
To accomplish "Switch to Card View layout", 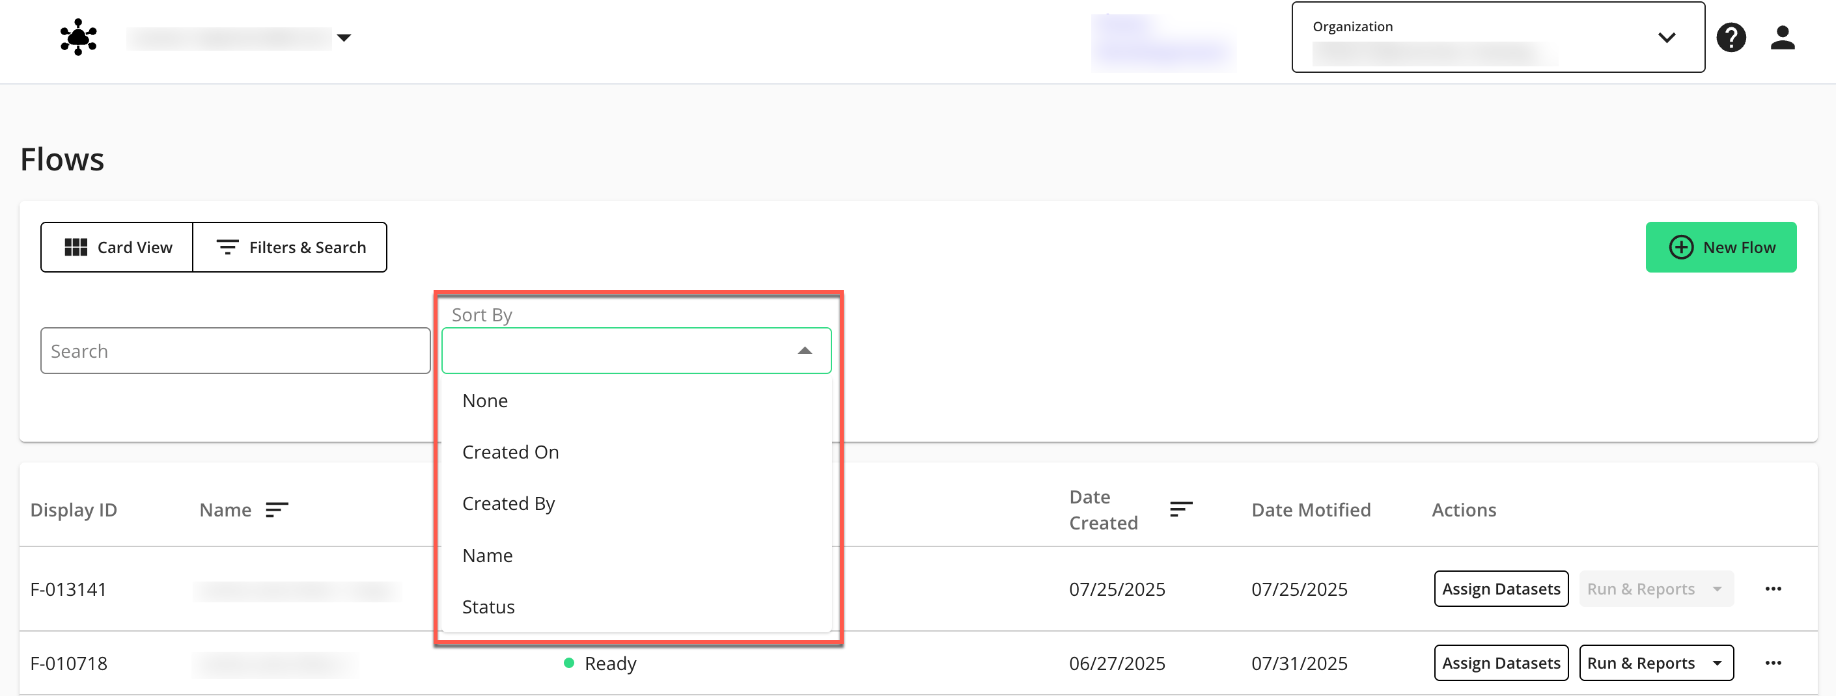I will coord(118,247).
